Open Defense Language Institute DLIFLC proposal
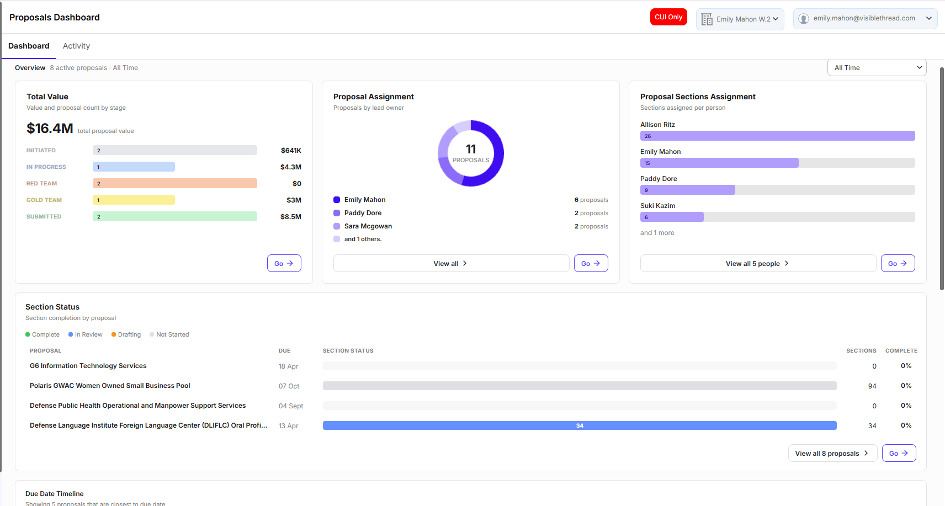The image size is (945, 506). coord(148,425)
